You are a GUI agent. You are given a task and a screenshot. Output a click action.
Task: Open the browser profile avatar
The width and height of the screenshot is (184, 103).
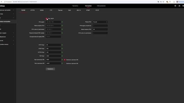177,2
